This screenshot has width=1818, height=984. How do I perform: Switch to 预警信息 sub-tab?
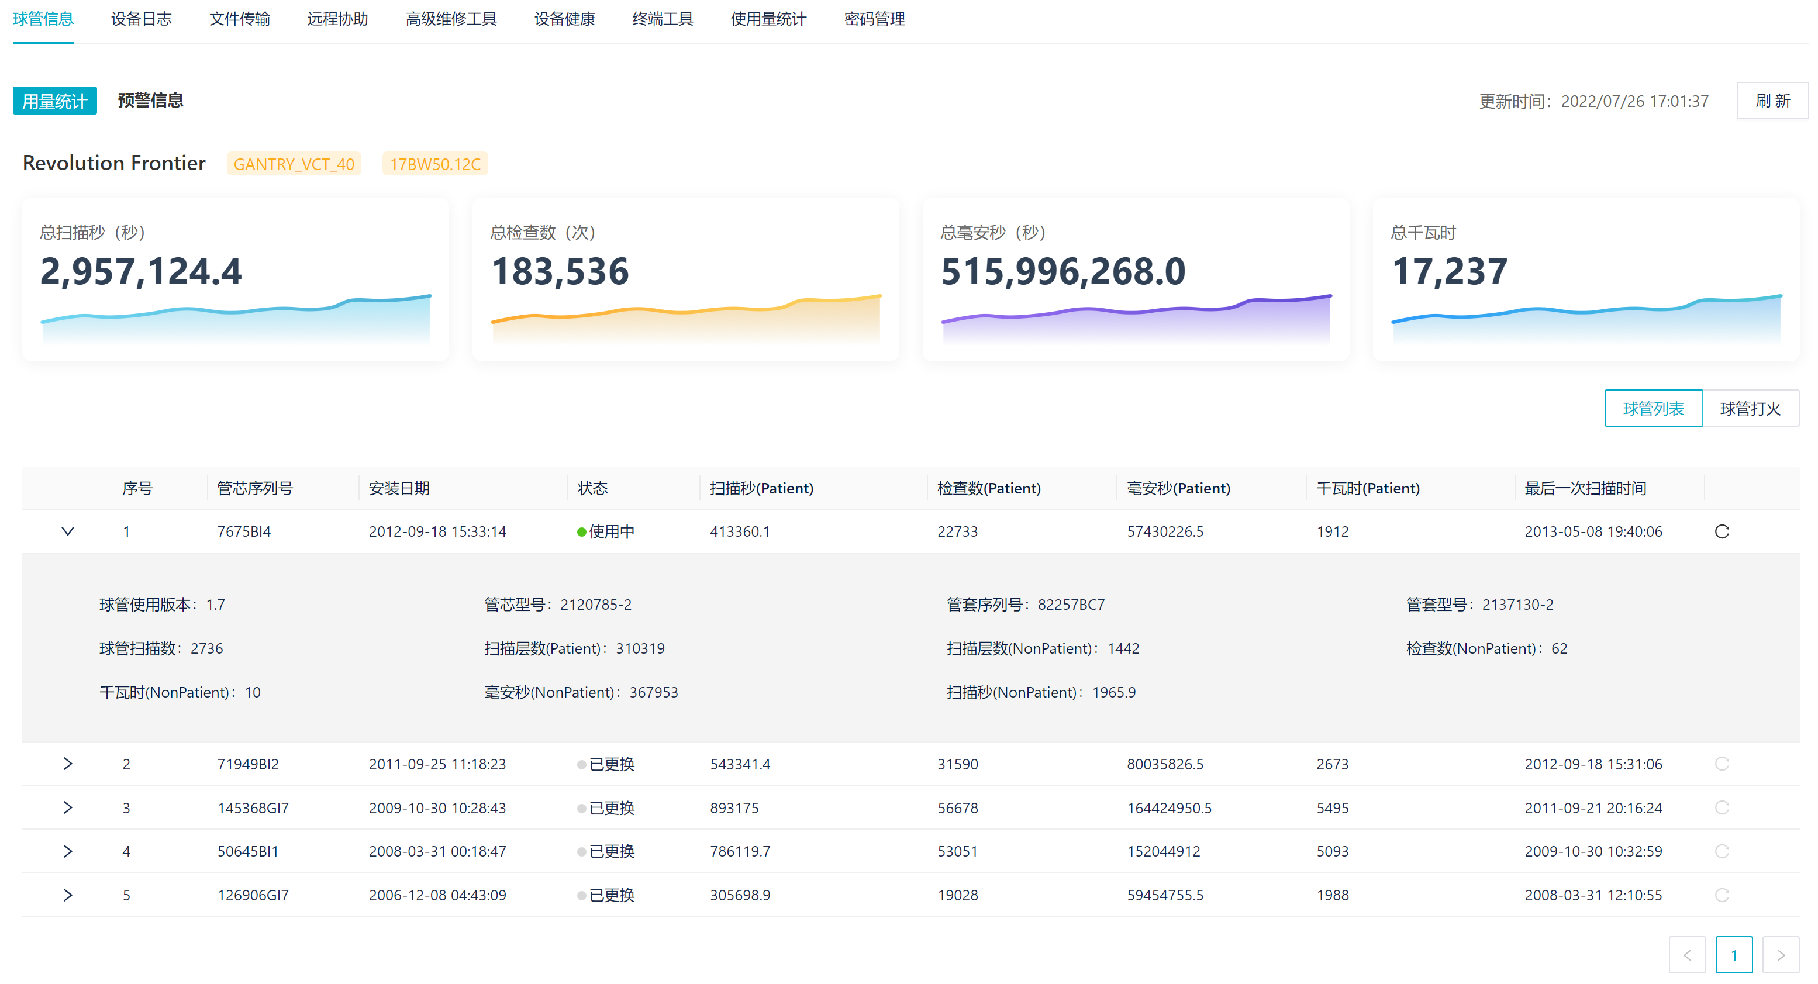point(150,101)
